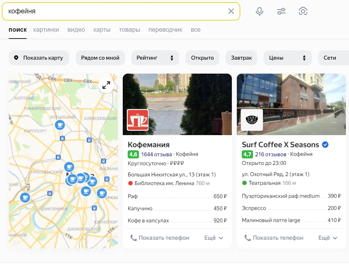Click metro station marker near Хамовники

point(50,193)
